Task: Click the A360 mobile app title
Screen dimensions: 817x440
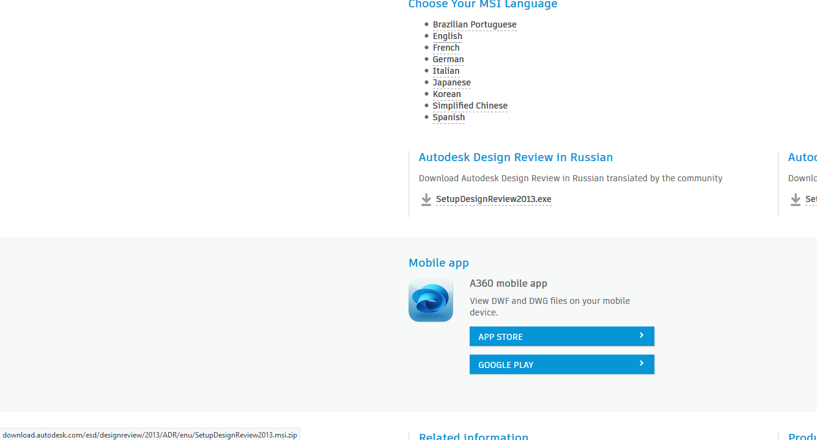Action: [x=508, y=284]
